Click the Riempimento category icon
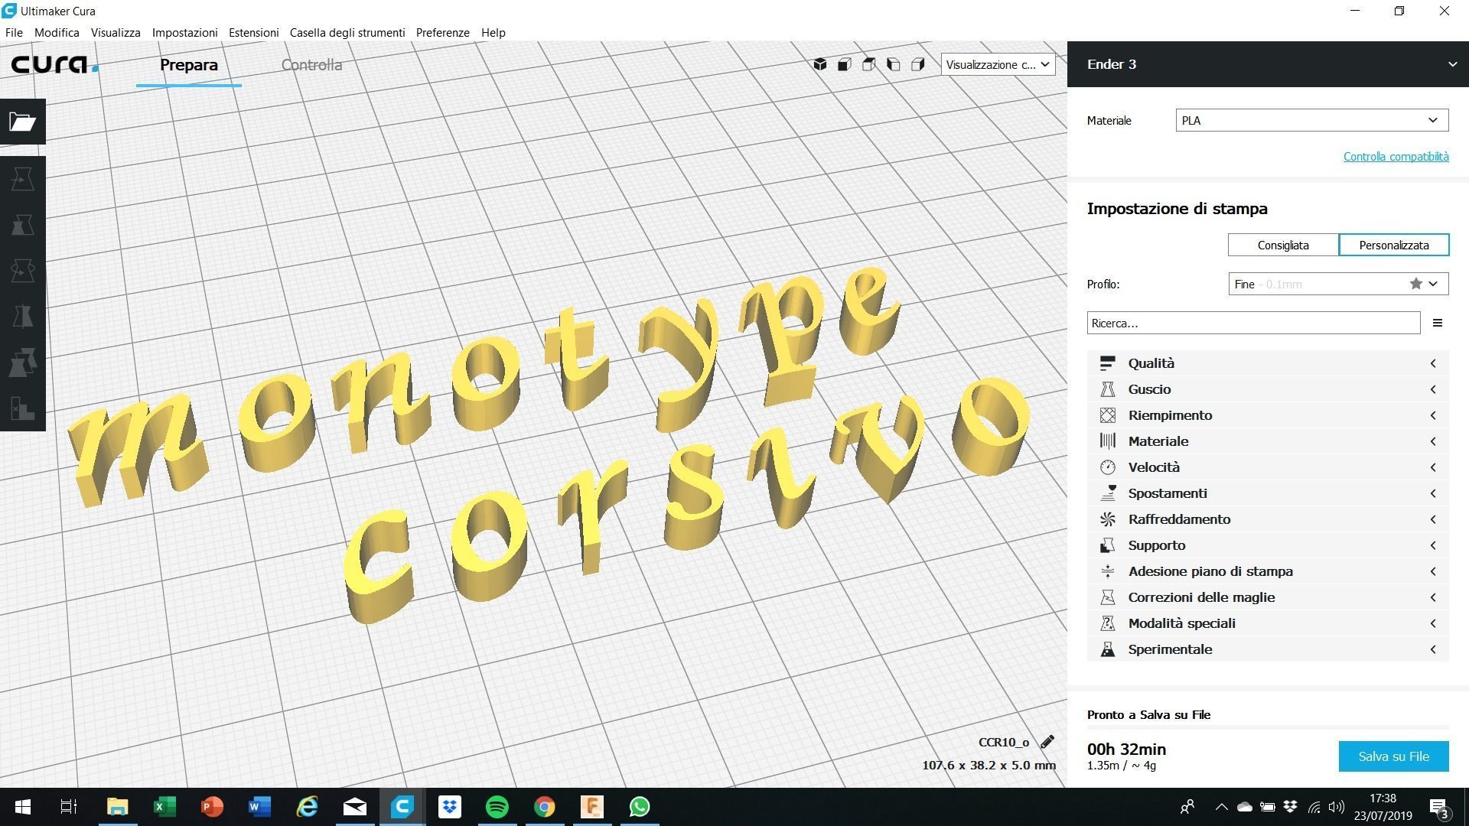 [1107, 415]
